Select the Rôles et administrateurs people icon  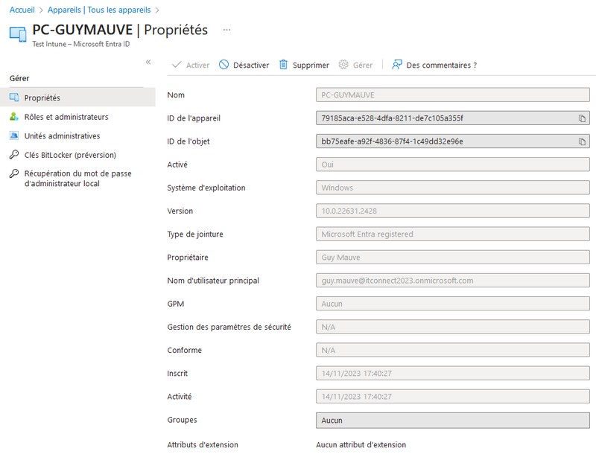pyautogui.click(x=13, y=116)
